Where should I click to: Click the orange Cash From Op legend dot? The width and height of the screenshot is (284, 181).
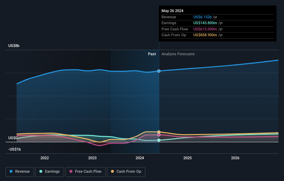pyautogui.click(x=112, y=171)
